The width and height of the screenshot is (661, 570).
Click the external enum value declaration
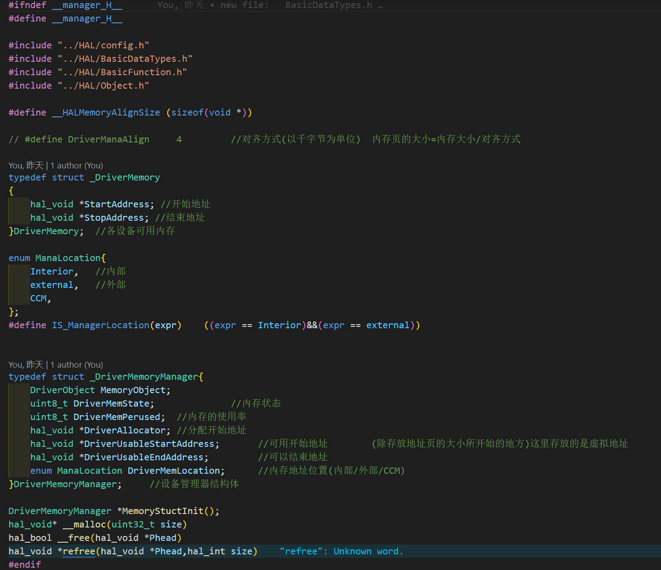[52, 285]
